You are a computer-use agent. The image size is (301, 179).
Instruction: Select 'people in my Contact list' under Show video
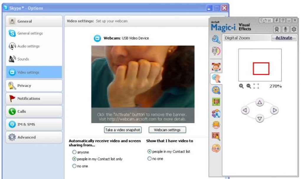[x=149, y=152]
